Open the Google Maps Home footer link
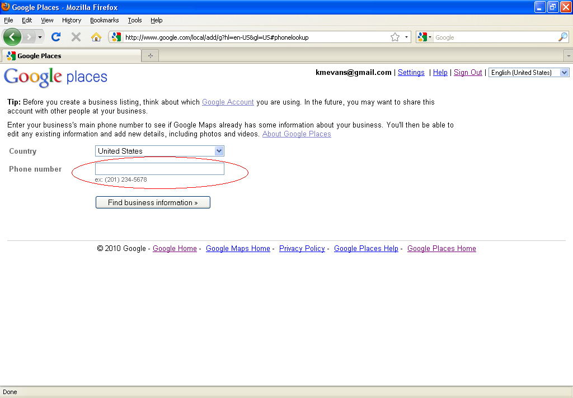This screenshot has width=573, height=398. point(238,248)
